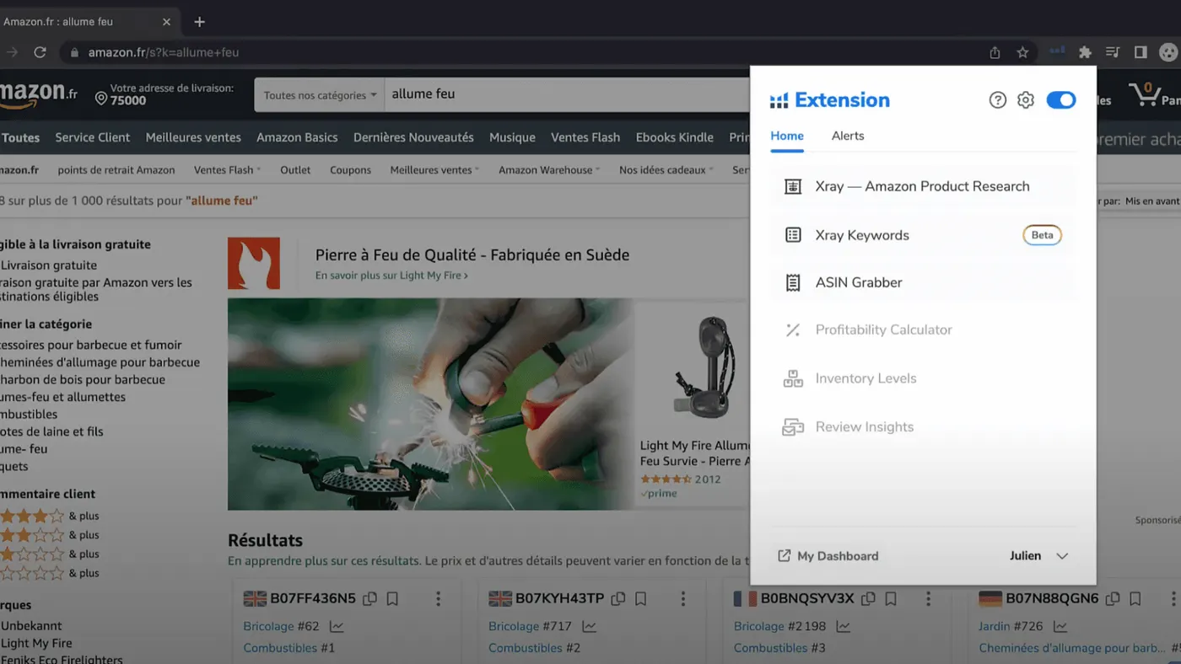The height and width of the screenshot is (664, 1181).
Task: Click the Xray Keywords list icon
Action: pyautogui.click(x=793, y=235)
